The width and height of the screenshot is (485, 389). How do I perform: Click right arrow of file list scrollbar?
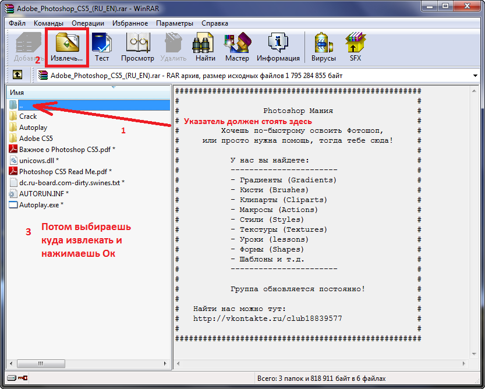[165, 363]
